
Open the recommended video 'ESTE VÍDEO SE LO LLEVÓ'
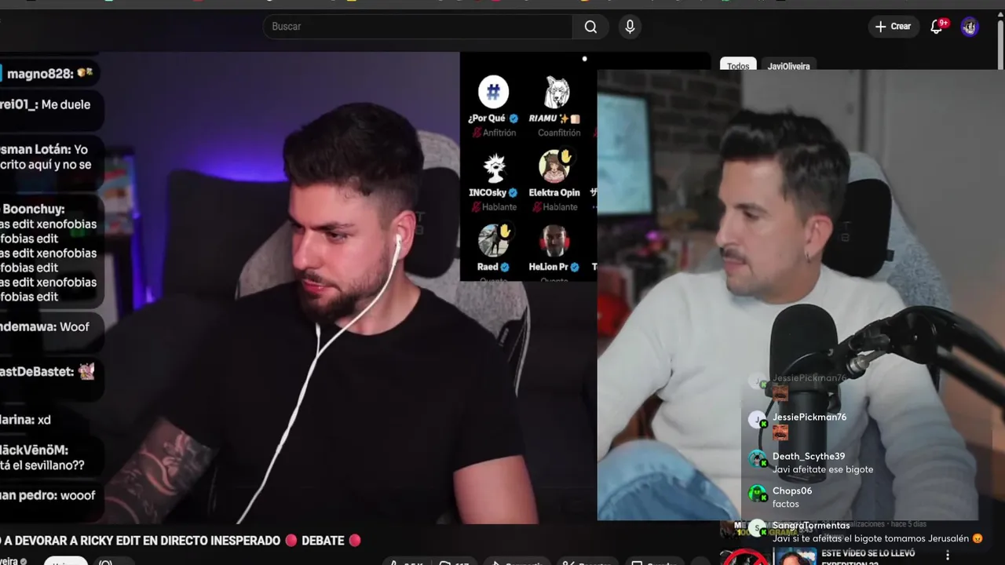click(x=868, y=553)
